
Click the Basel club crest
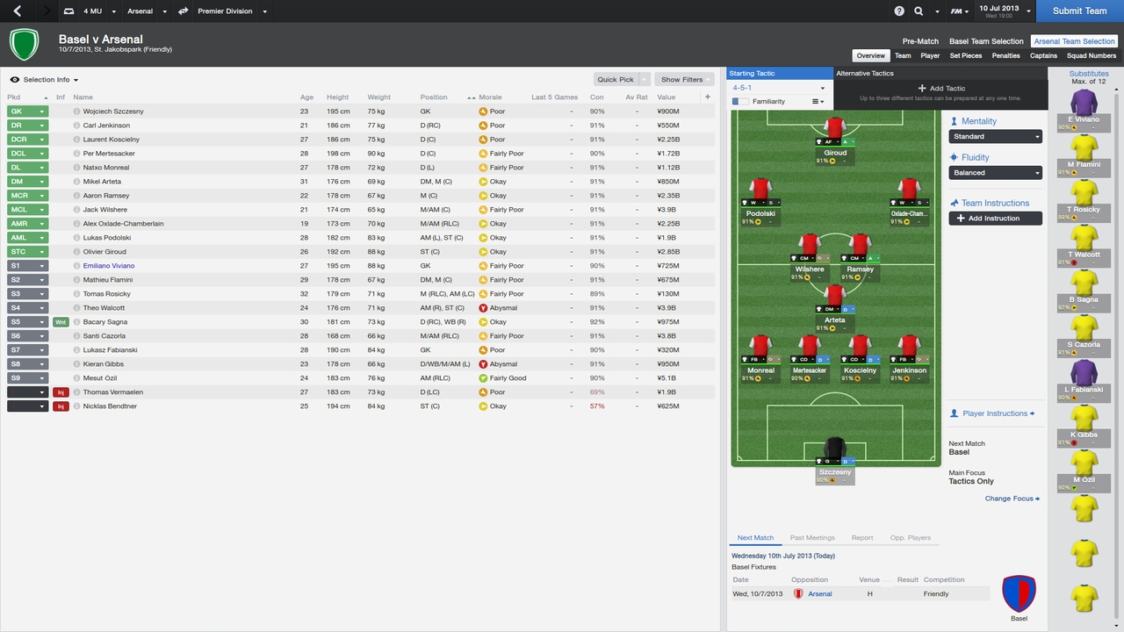[x=1019, y=593]
